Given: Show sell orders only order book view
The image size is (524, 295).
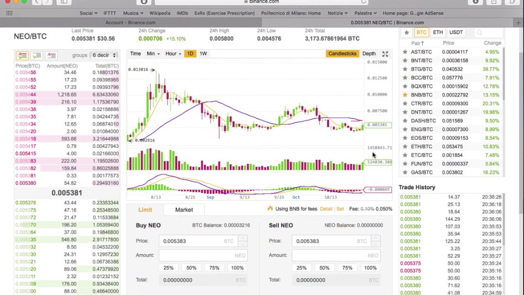Looking at the screenshot, I should coord(51,55).
